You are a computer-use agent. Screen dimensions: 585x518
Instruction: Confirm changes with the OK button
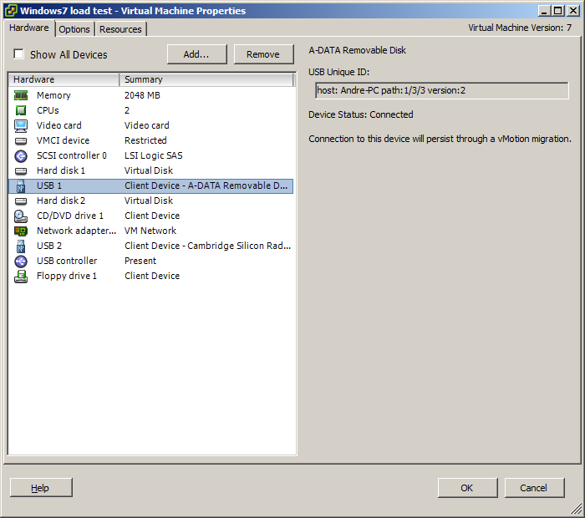(467, 488)
